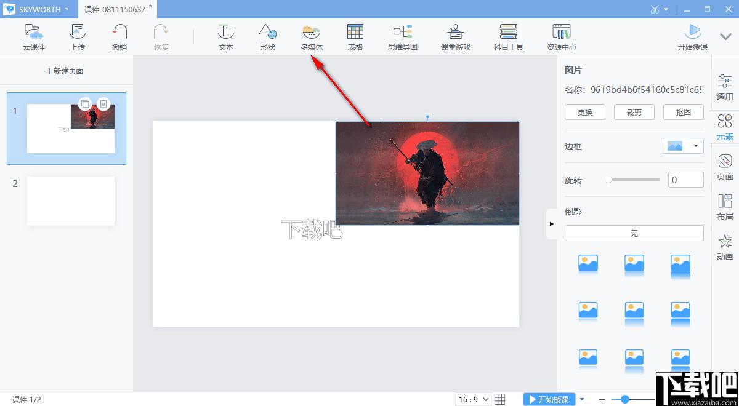Open 科目工具 subject tools
Viewport: 739px width, 406px height.
point(509,37)
